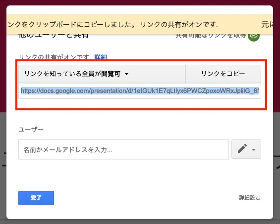The image size is (280, 224).
Task: Open the 詳細 link next to link sharing status
Action: tap(101, 57)
